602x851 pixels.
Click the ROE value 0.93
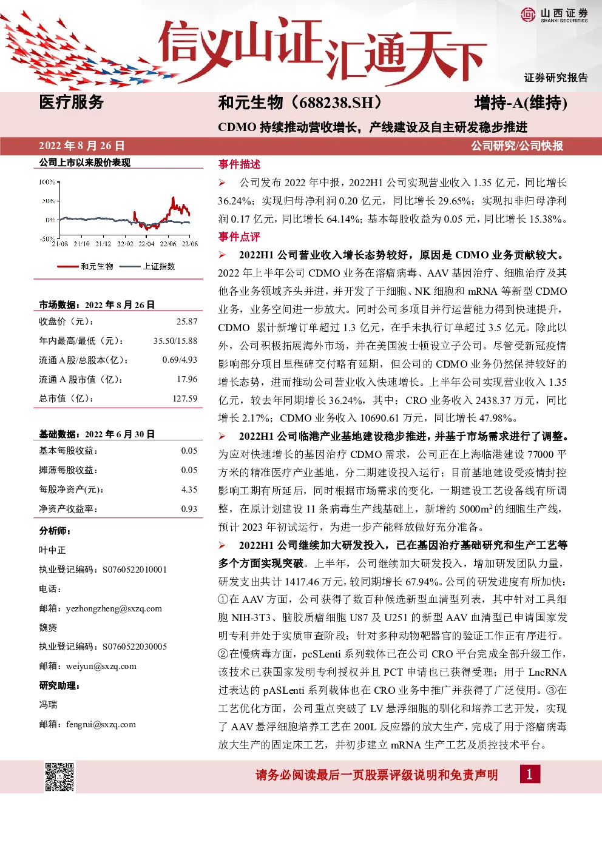pyautogui.click(x=189, y=509)
